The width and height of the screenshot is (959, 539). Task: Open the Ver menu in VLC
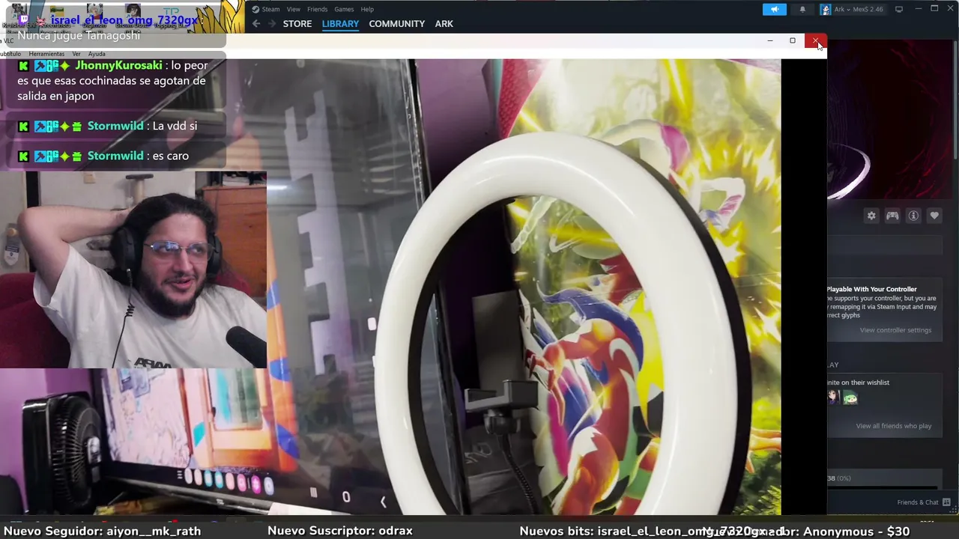pyautogui.click(x=76, y=54)
